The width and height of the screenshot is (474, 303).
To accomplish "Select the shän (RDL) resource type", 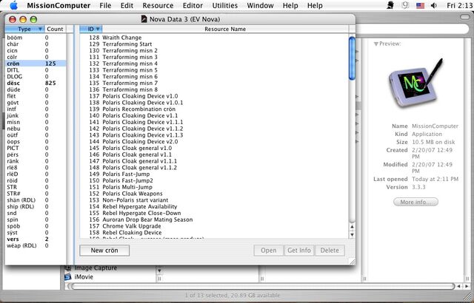I will click(x=36, y=200).
